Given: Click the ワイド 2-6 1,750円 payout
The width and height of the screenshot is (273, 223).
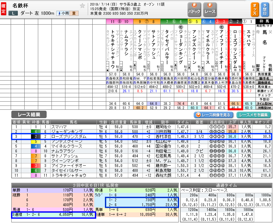Looking at the screenshot, I should tap(143, 205).
